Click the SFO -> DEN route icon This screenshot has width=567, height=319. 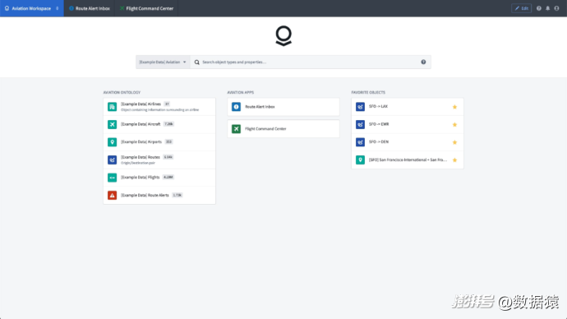coord(360,142)
